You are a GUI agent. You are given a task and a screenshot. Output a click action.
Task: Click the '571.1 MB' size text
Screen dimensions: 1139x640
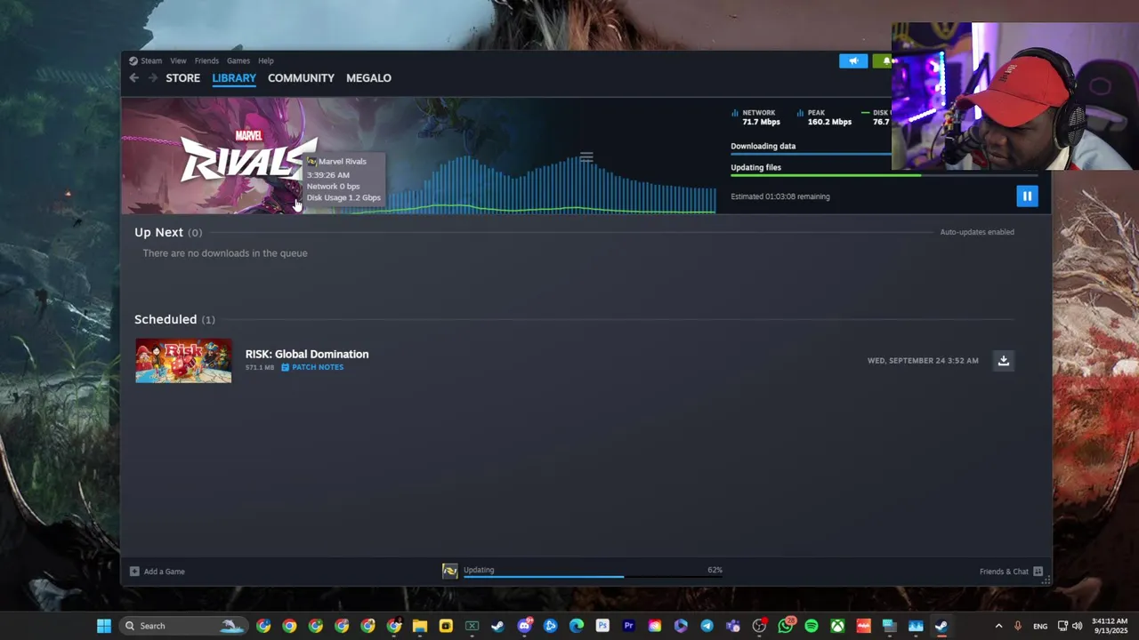[260, 367]
